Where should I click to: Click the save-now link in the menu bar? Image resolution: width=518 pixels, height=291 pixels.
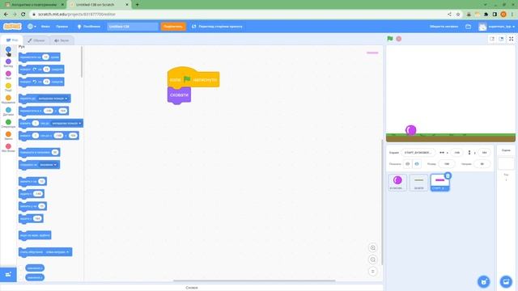444,27
